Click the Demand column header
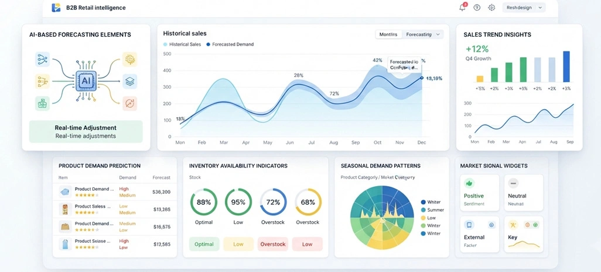Image resolution: width=601 pixels, height=272 pixels. point(128,177)
